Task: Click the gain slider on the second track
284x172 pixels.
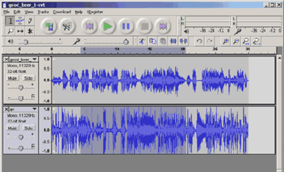Action: click(21, 137)
